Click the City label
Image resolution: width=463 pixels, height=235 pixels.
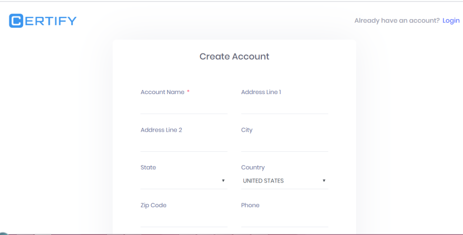247,130
